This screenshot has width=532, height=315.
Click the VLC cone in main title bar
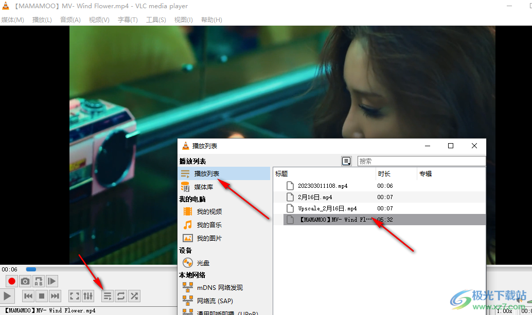(6, 6)
